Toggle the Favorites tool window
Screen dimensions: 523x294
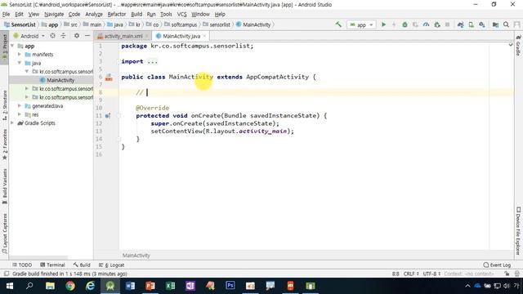(x=4, y=145)
